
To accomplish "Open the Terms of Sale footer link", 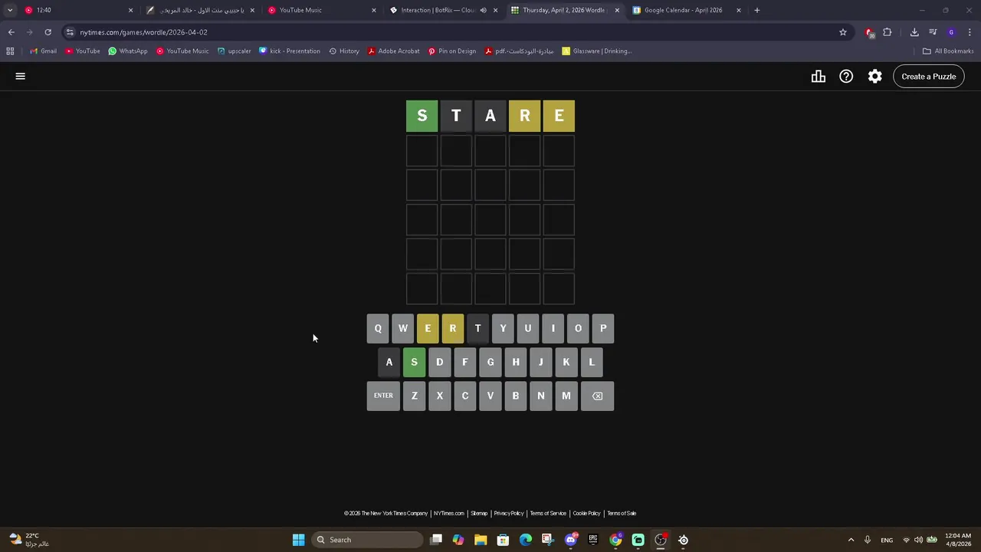I will coord(622,514).
